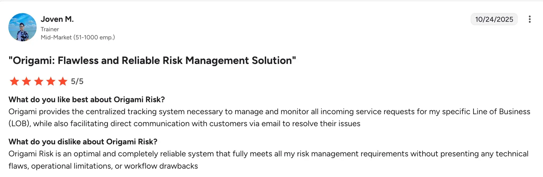
Task: Select the fifth rating star
Action: point(63,82)
